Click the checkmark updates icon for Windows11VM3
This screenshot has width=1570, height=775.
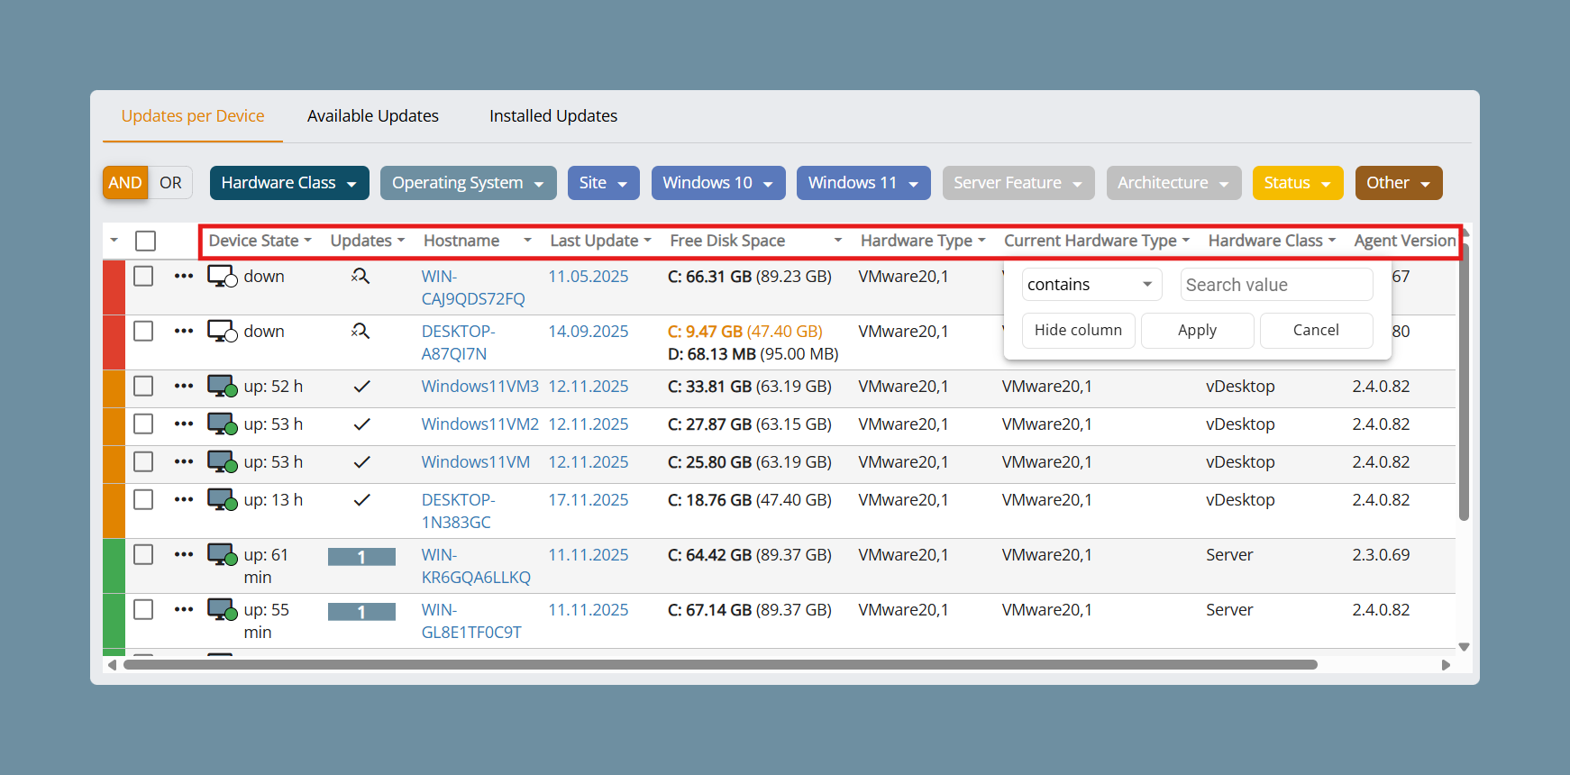tap(361, 387)
